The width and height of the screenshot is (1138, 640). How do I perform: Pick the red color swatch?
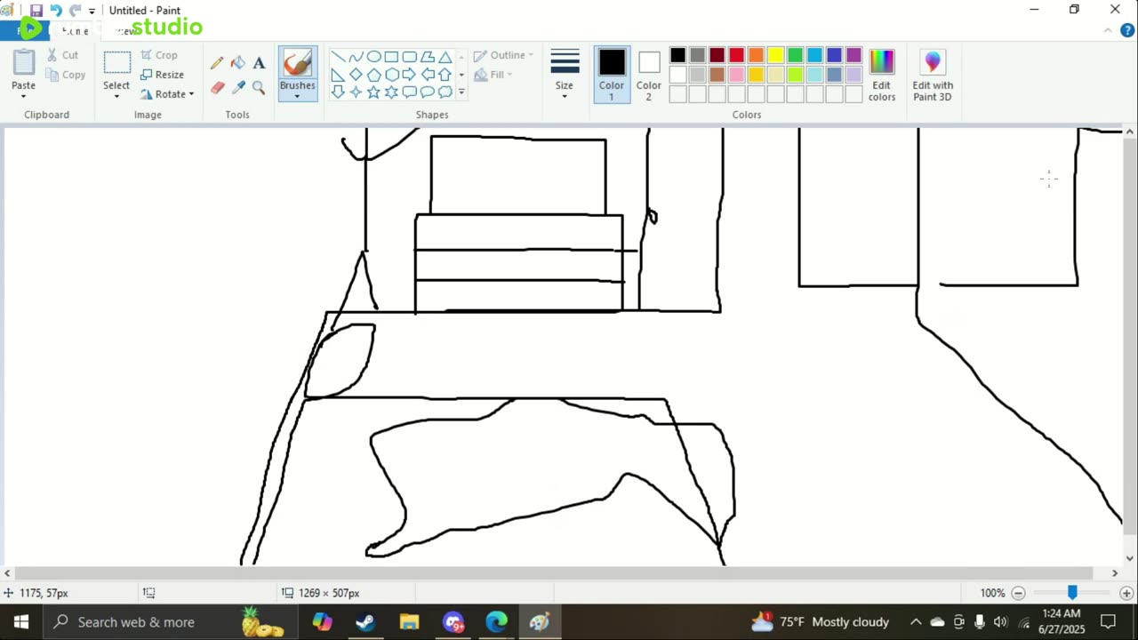[x=736, y=55]
